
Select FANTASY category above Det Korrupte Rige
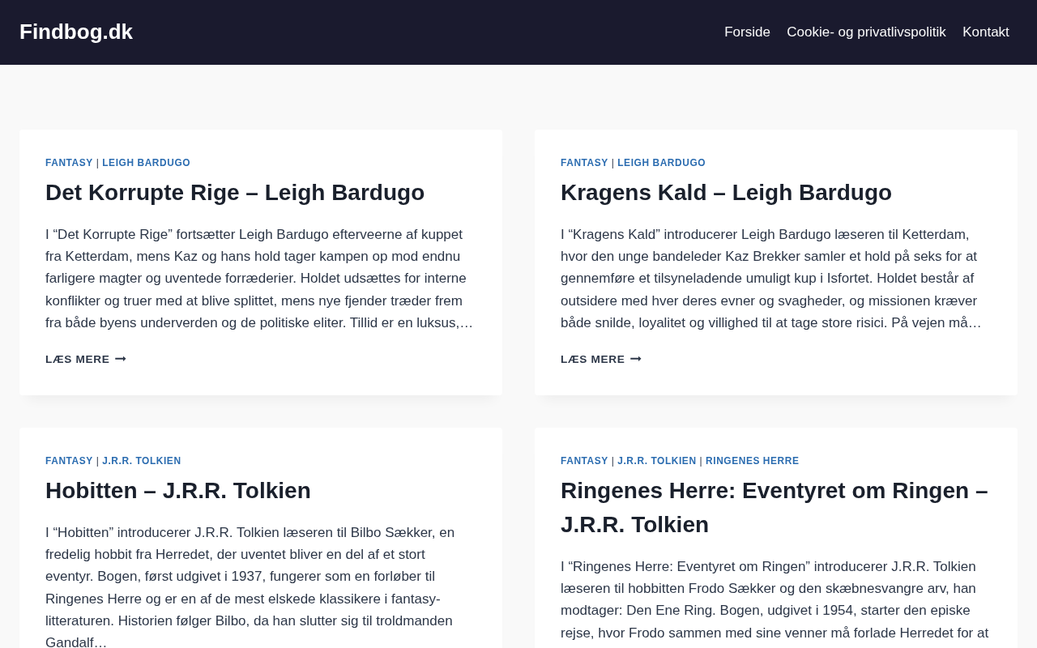tap(69, 163)
